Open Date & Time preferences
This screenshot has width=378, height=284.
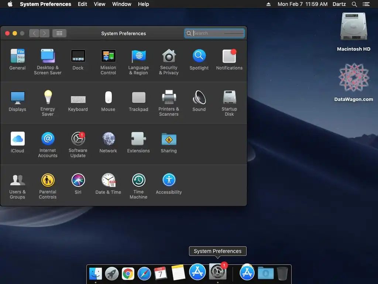coord(108,183)
